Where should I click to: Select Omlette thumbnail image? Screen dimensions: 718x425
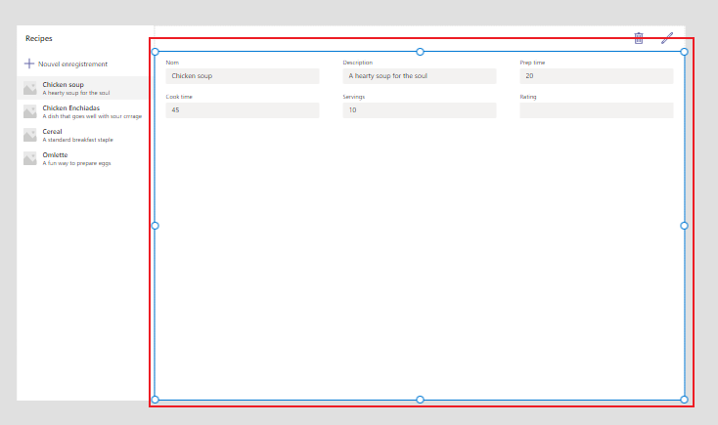tap(29, 158)
